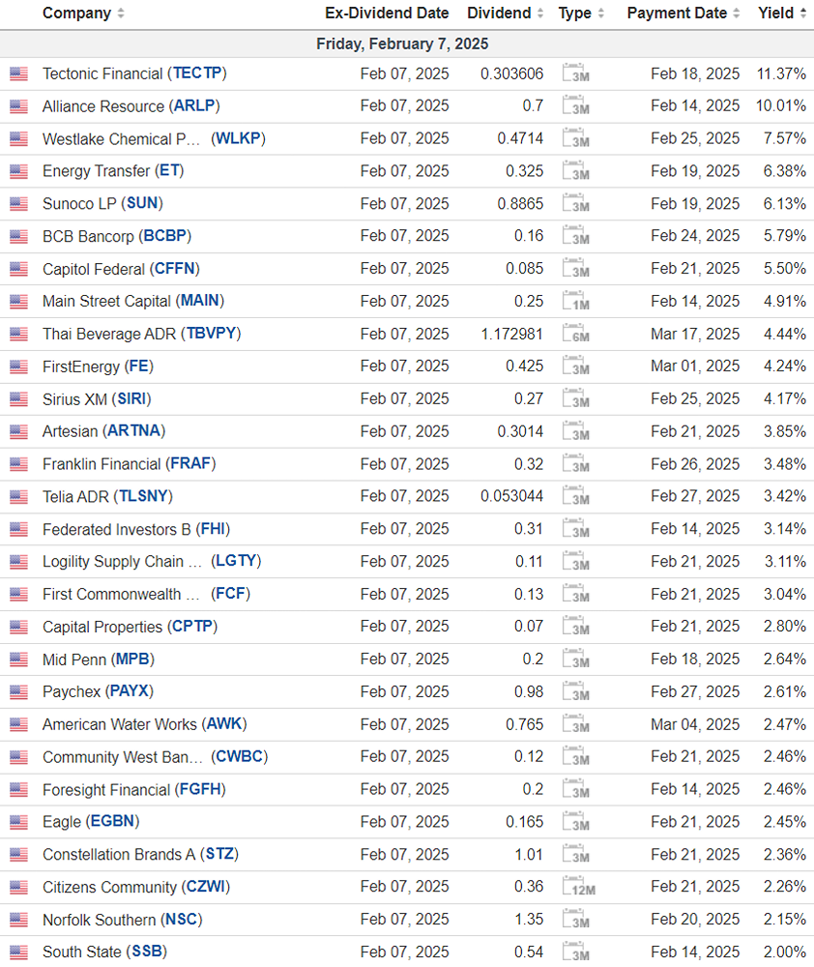Click the quarterly type icon for Energy Transfer

[575, 171]
